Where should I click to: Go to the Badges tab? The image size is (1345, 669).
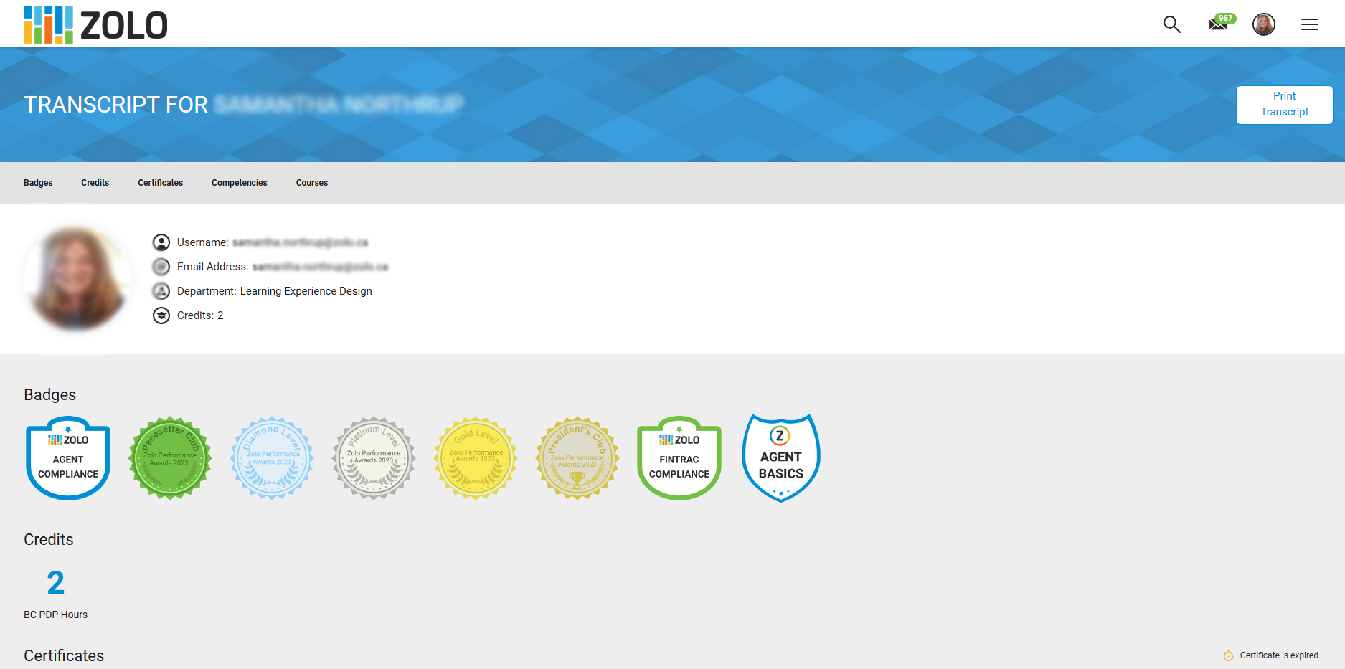point(38,183)
